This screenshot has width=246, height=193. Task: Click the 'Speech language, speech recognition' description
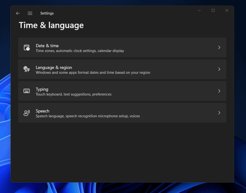(x=87, y=116)
